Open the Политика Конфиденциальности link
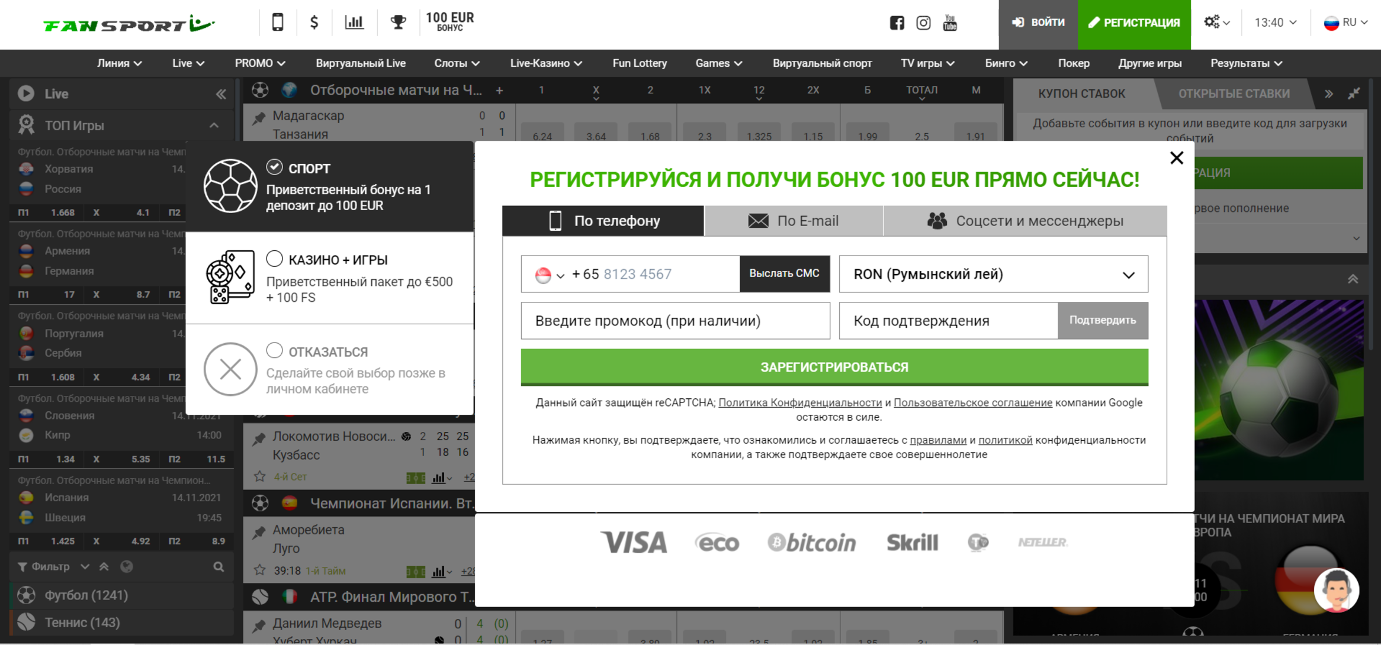This screenshot has width=1381, height=645. tap(799, 402)
